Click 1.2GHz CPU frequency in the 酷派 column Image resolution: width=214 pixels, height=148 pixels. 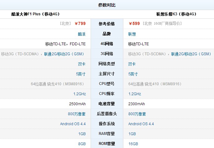79,94
